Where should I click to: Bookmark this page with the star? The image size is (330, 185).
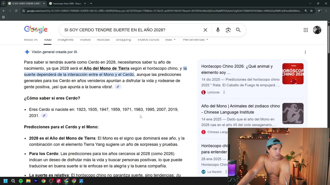pyautogui.click(x=311, y=11)
